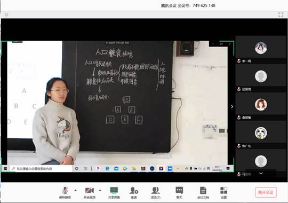Open the Chat (聊天) panel
Screen dimensions: 288x203
pyautogui.click(x=179, y=192)
